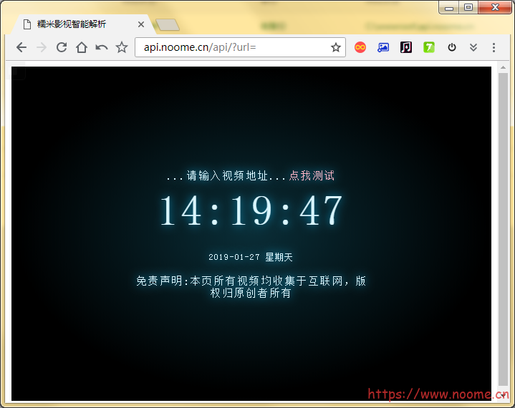Reload the page with the refresh icon

(x=62, y=47)
